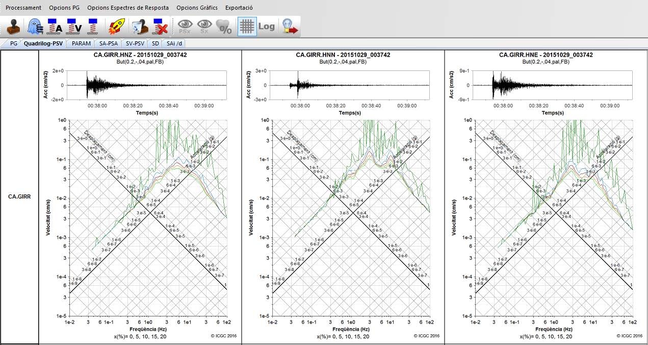648x345 pixels.
Task: Switch to the PARAM tab
Action: [81, 43]
